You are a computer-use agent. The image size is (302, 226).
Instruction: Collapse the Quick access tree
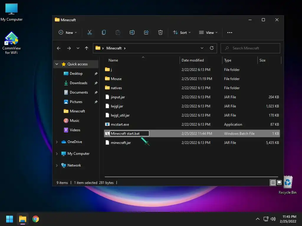point(57,64)
